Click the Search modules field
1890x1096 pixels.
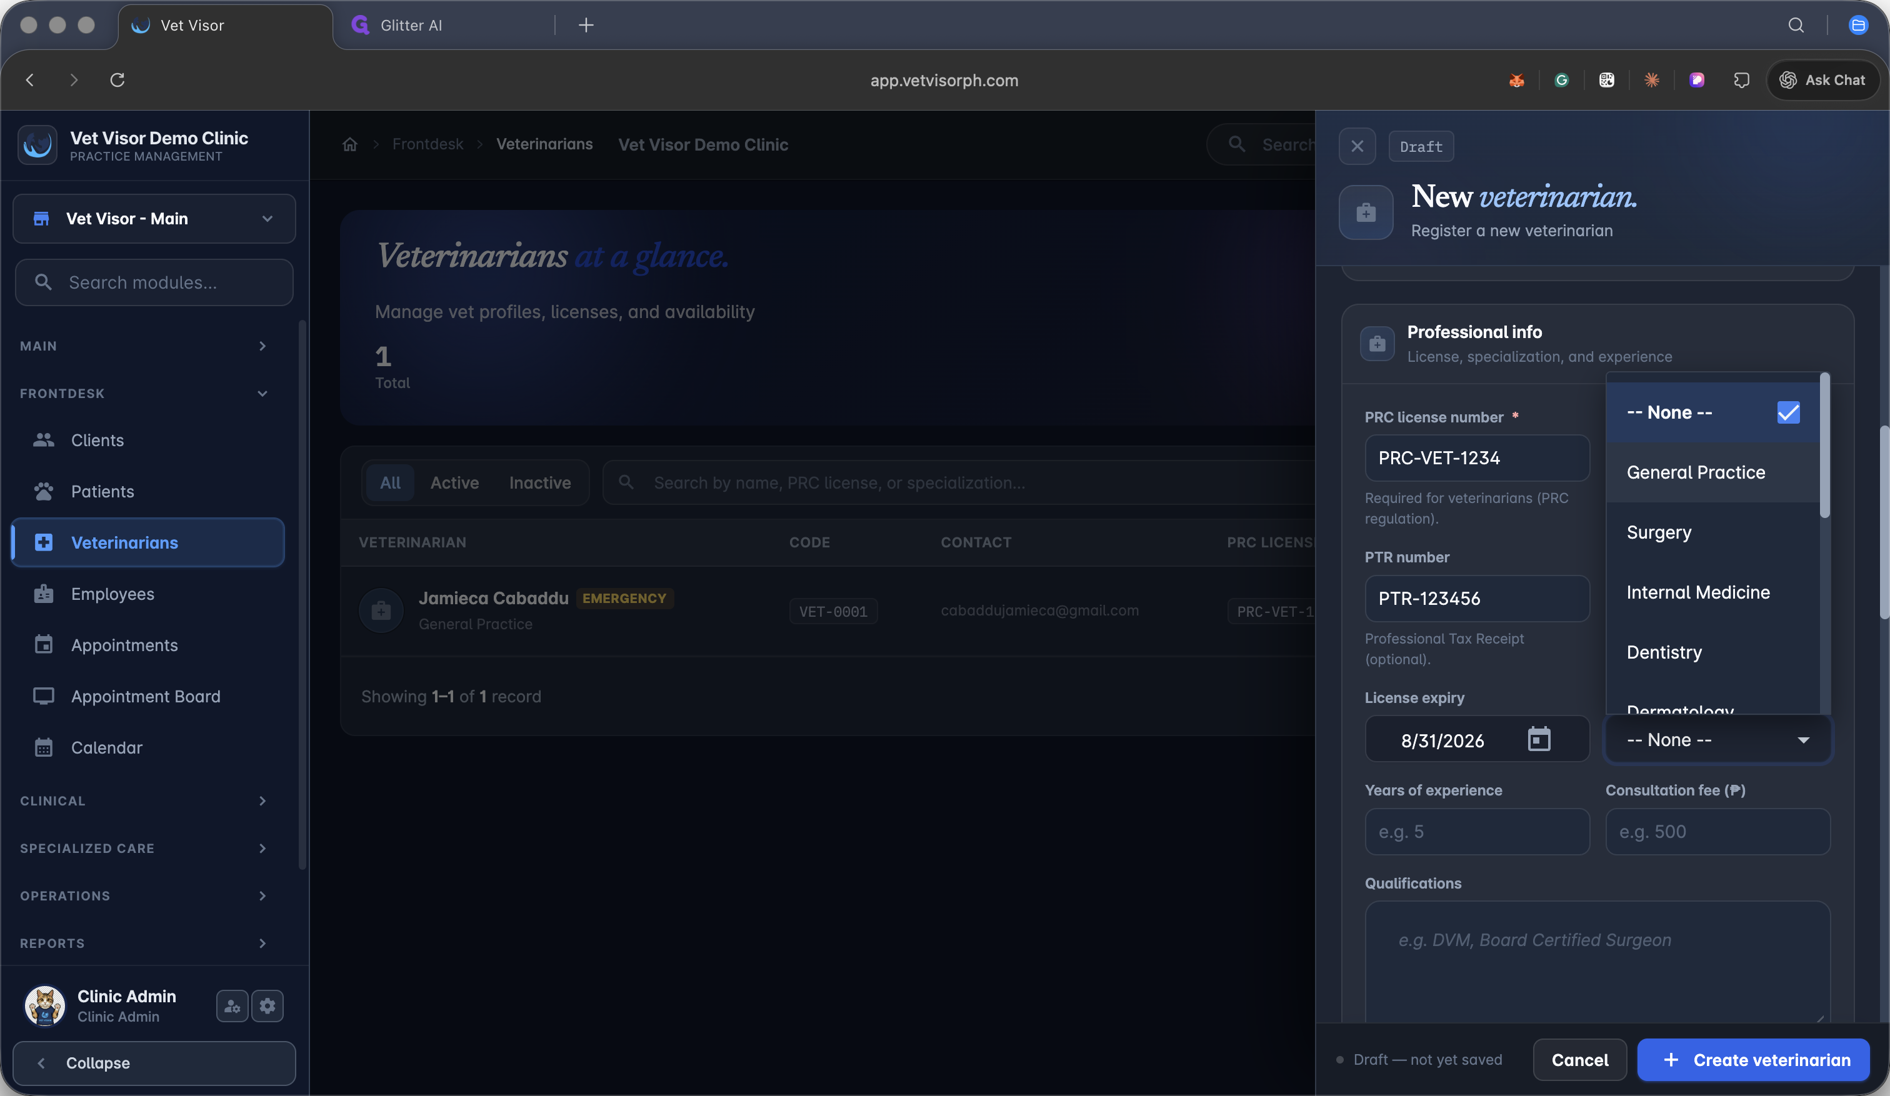click(154, 282)
